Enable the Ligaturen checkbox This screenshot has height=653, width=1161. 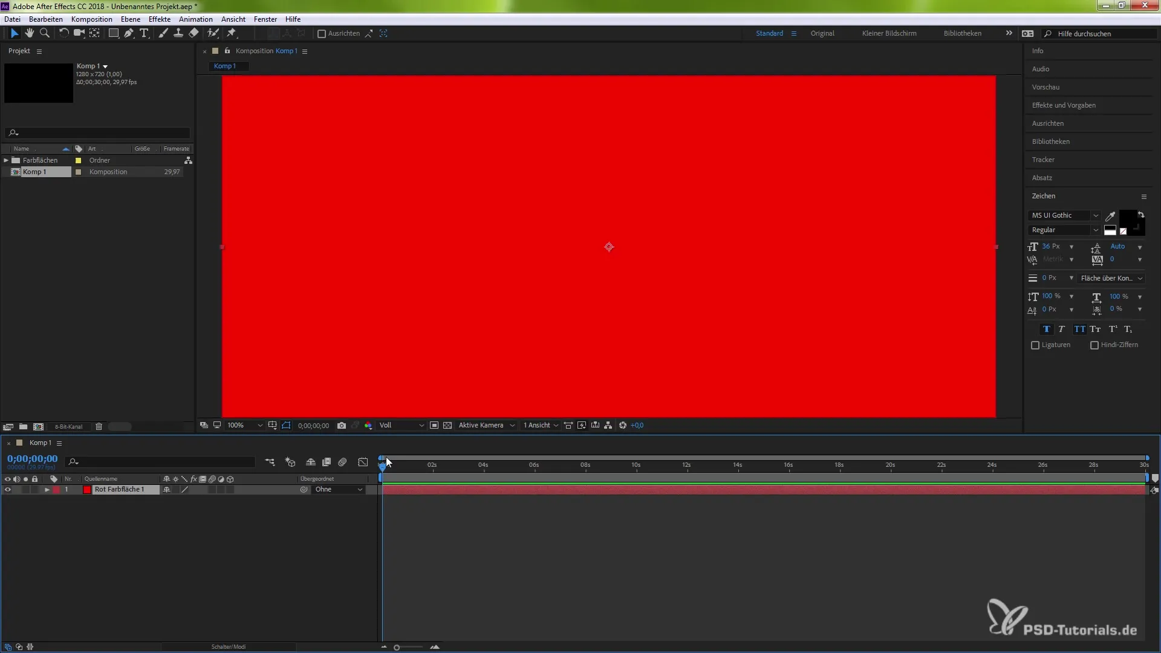click(x=1035, y=345)
